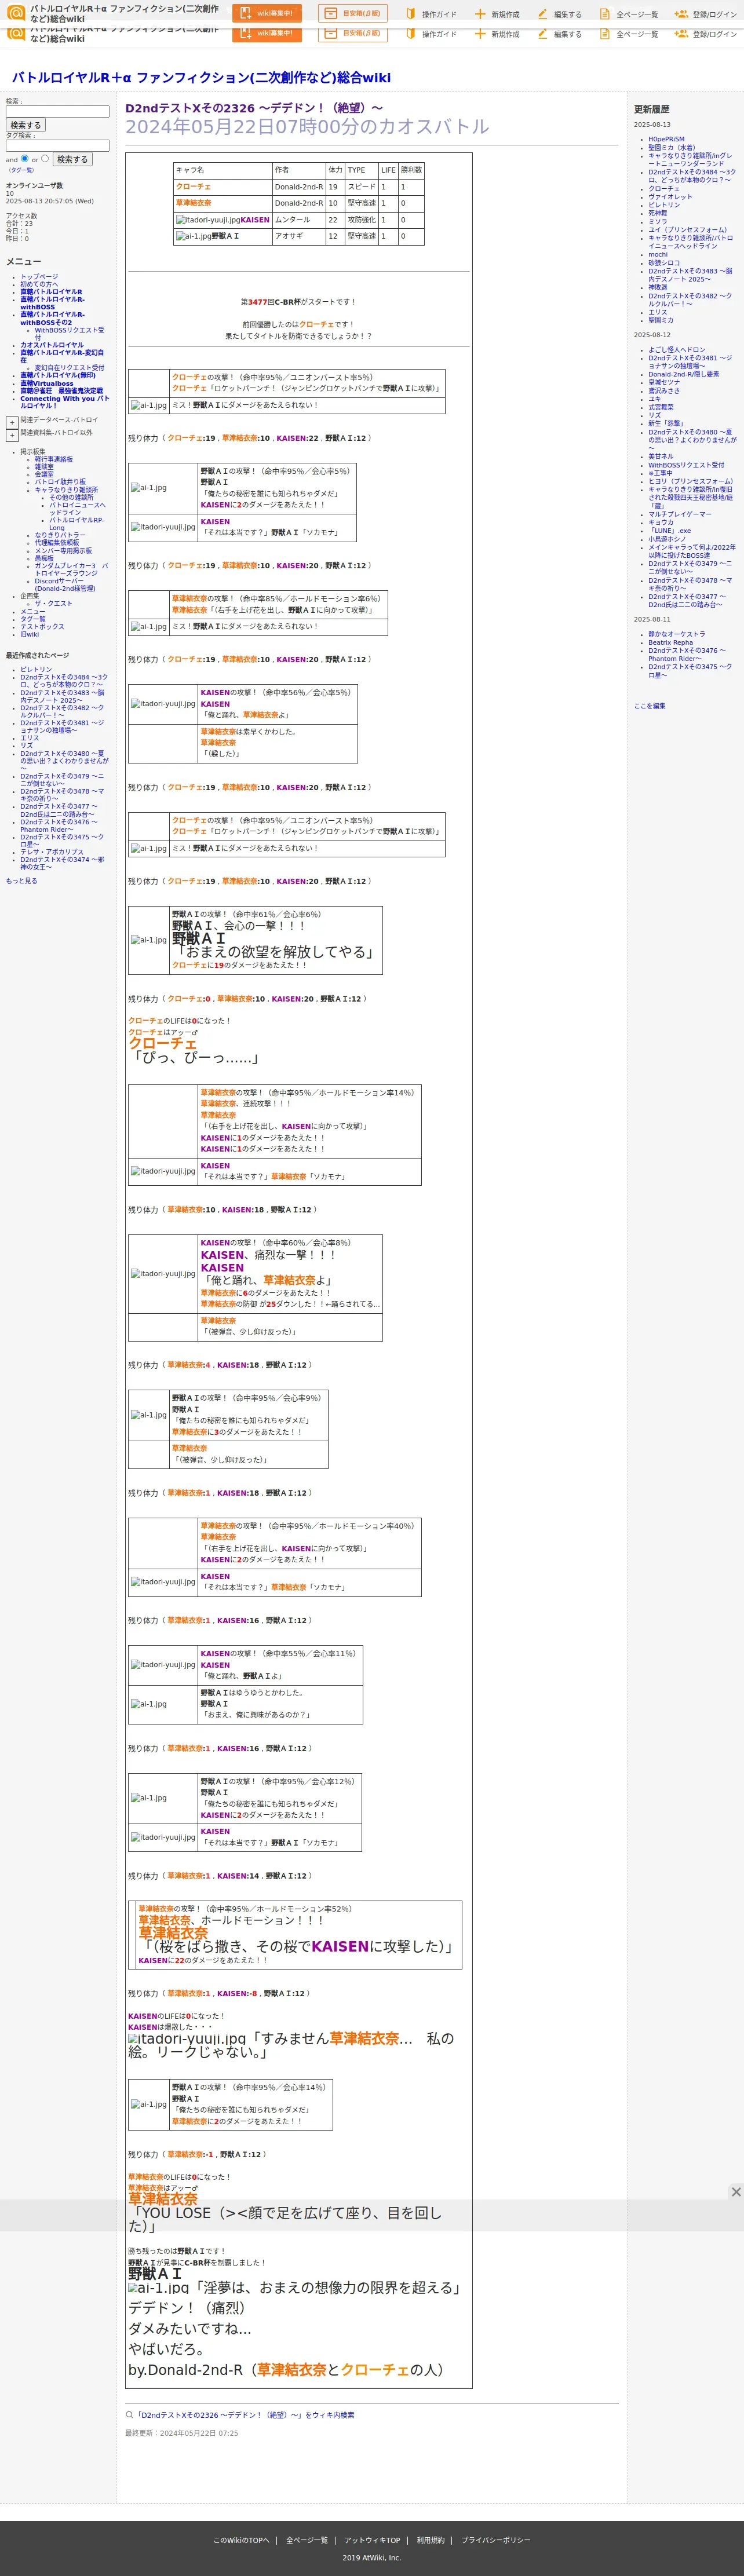Click ここを編集 under update history
Image resolution: width=744 pixels, height=2576 pixels.
[649, 706]
